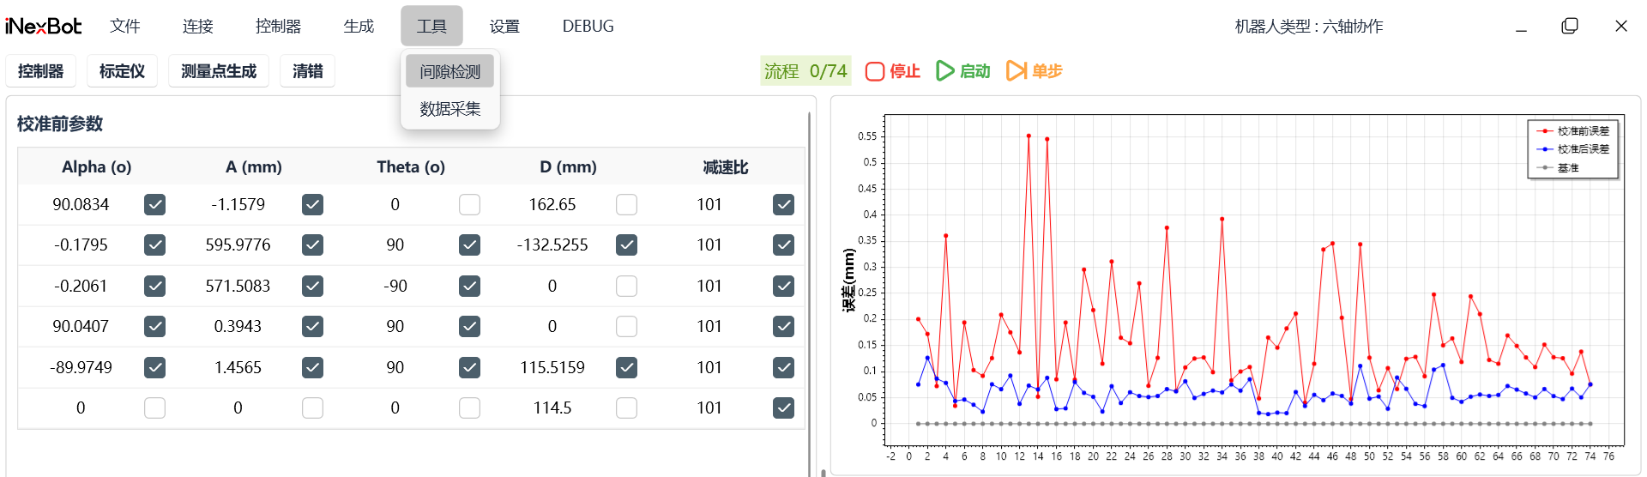This screenshot has height=477, width=1647.
Task: Close the open 工具 menu
Action: coord(431,26)
